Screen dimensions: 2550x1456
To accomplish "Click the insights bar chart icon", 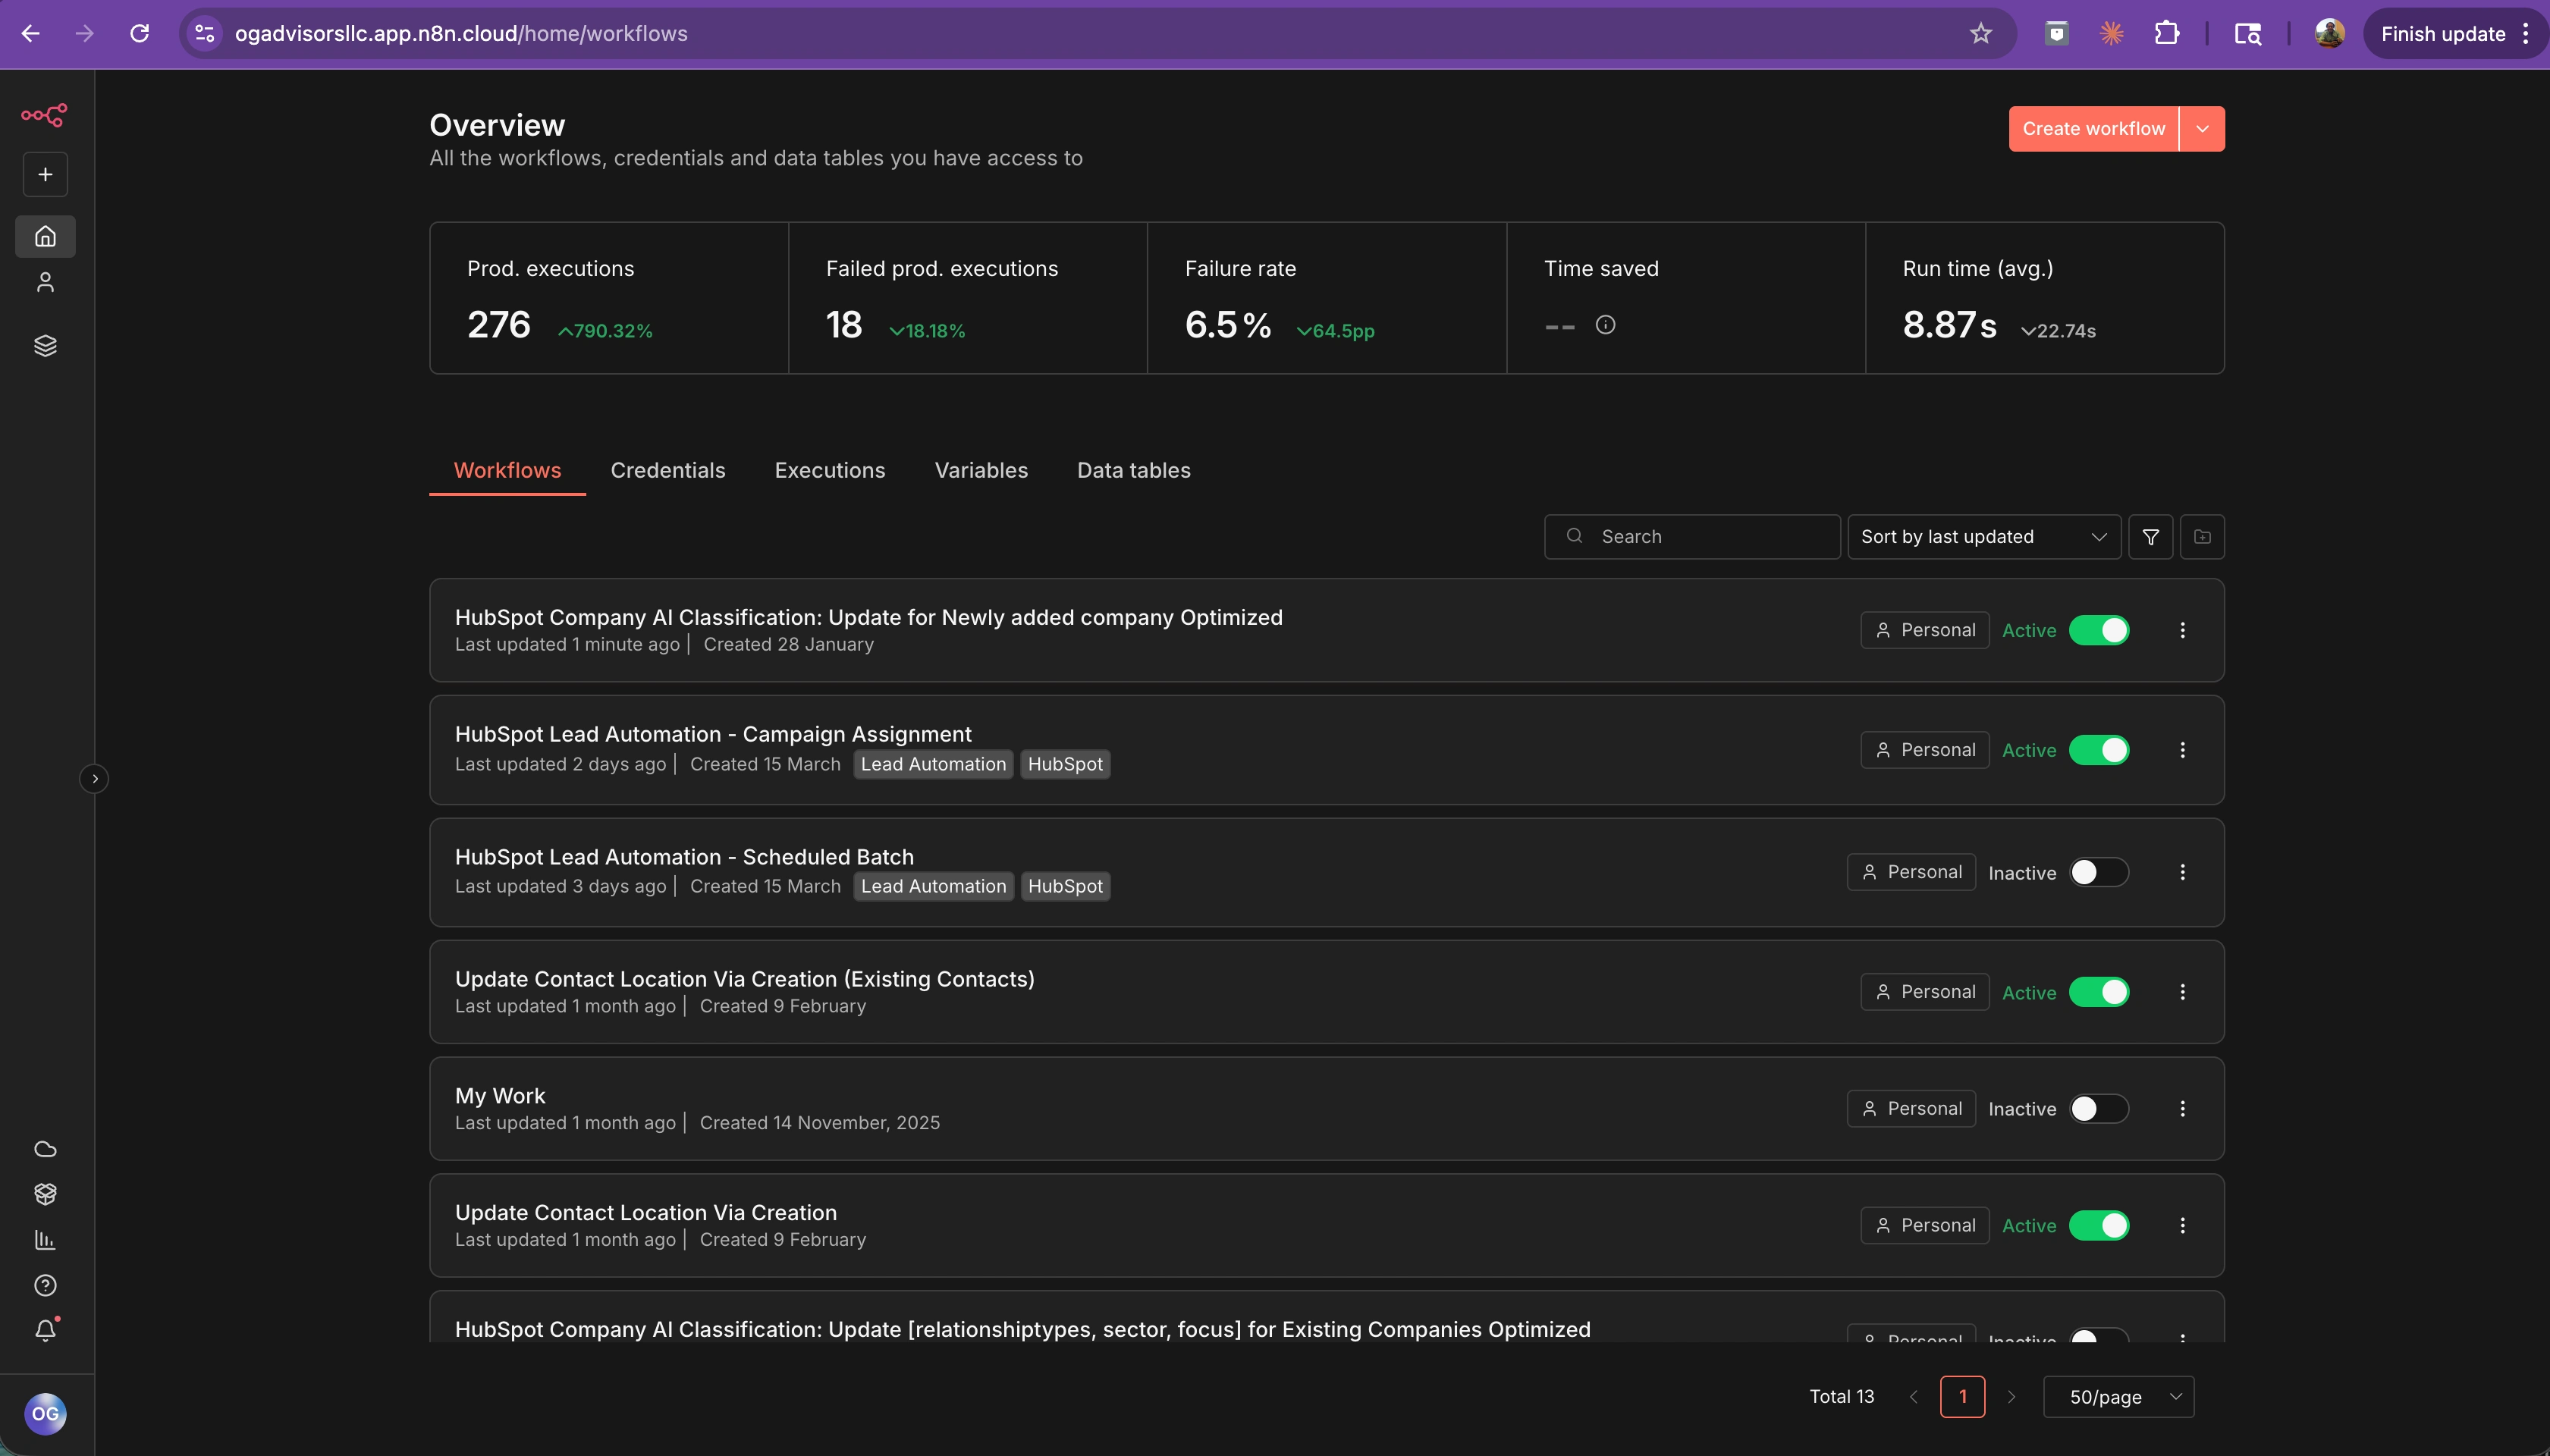I will coord(45,1240).
